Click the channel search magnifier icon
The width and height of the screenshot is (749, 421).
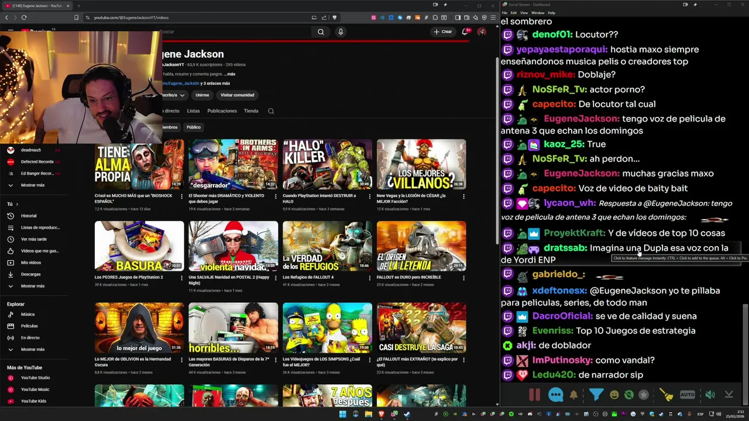point(271,111)
